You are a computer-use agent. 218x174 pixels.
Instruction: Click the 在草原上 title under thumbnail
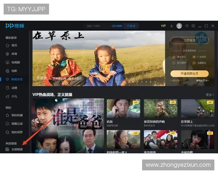pyautogui.click(x=187, y=122)
